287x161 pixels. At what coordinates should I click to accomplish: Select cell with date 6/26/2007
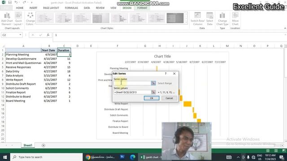pyautogui.click(x=49, y=101)
